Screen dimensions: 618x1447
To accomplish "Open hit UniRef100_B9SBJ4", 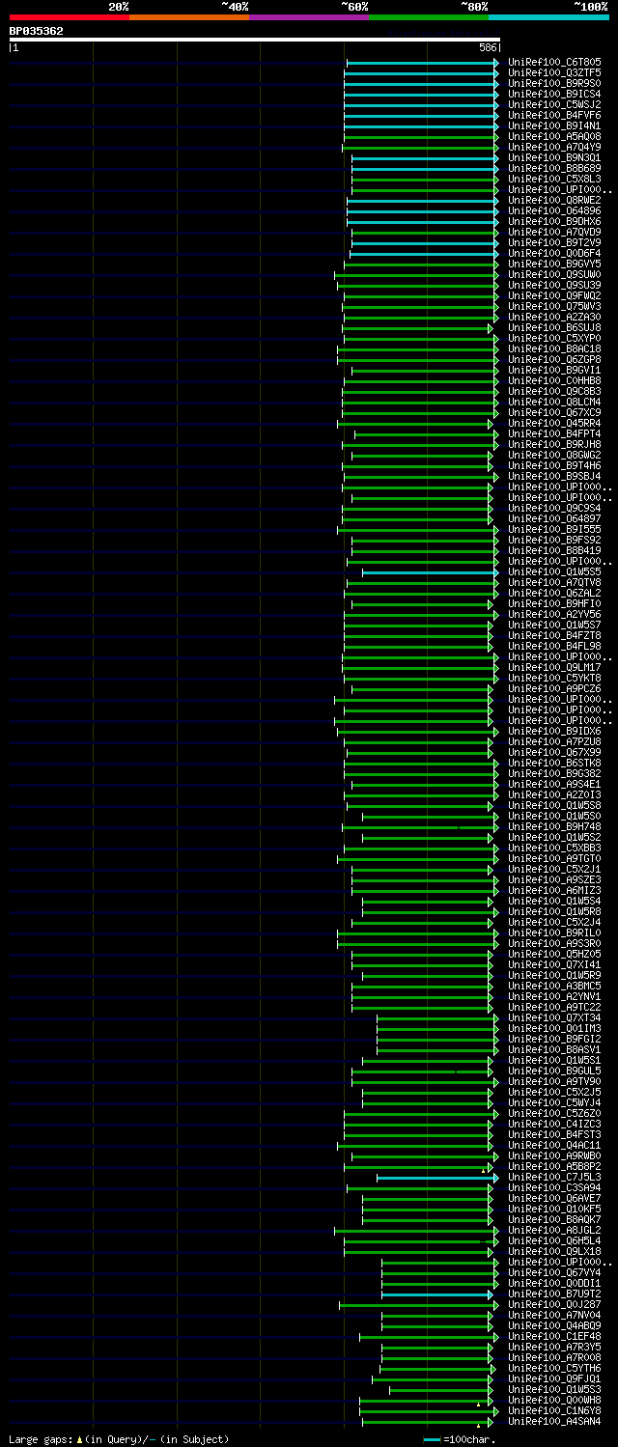I will [x=554, y=477].
